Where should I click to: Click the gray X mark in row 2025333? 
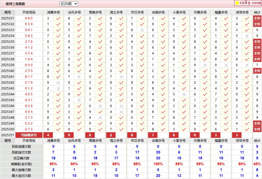click(x=142, y=30)
